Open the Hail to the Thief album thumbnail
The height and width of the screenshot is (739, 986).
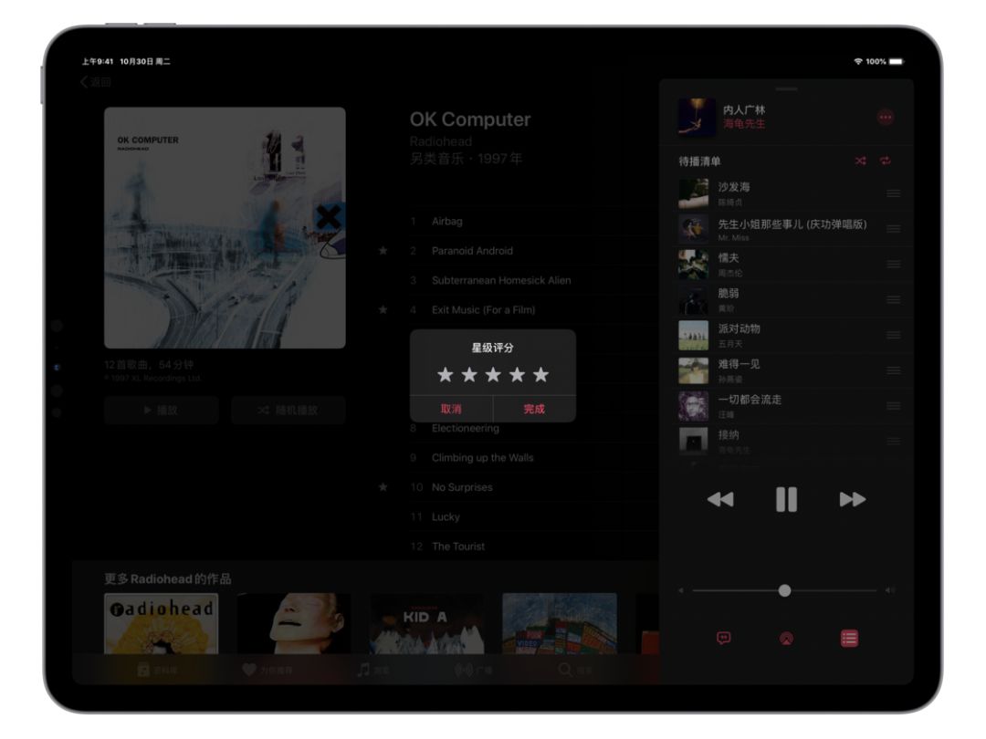[560, 623]
